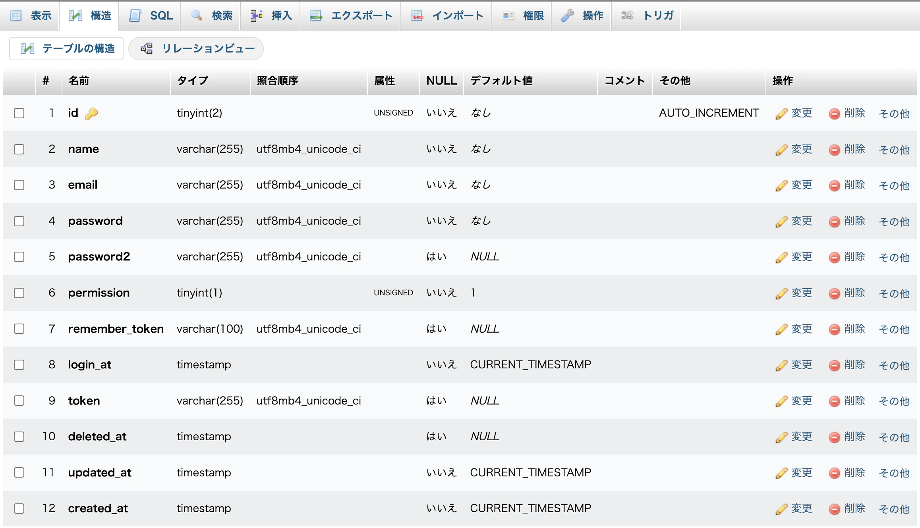Expand その他 menu for the login_at row
The height and width of the screenshot is (528, 920).
coord(894,366)
